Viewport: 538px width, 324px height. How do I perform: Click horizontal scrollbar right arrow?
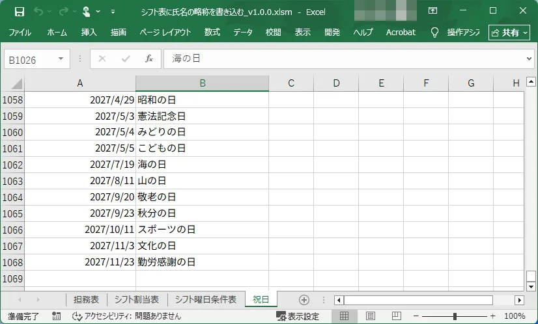(519, 300)
